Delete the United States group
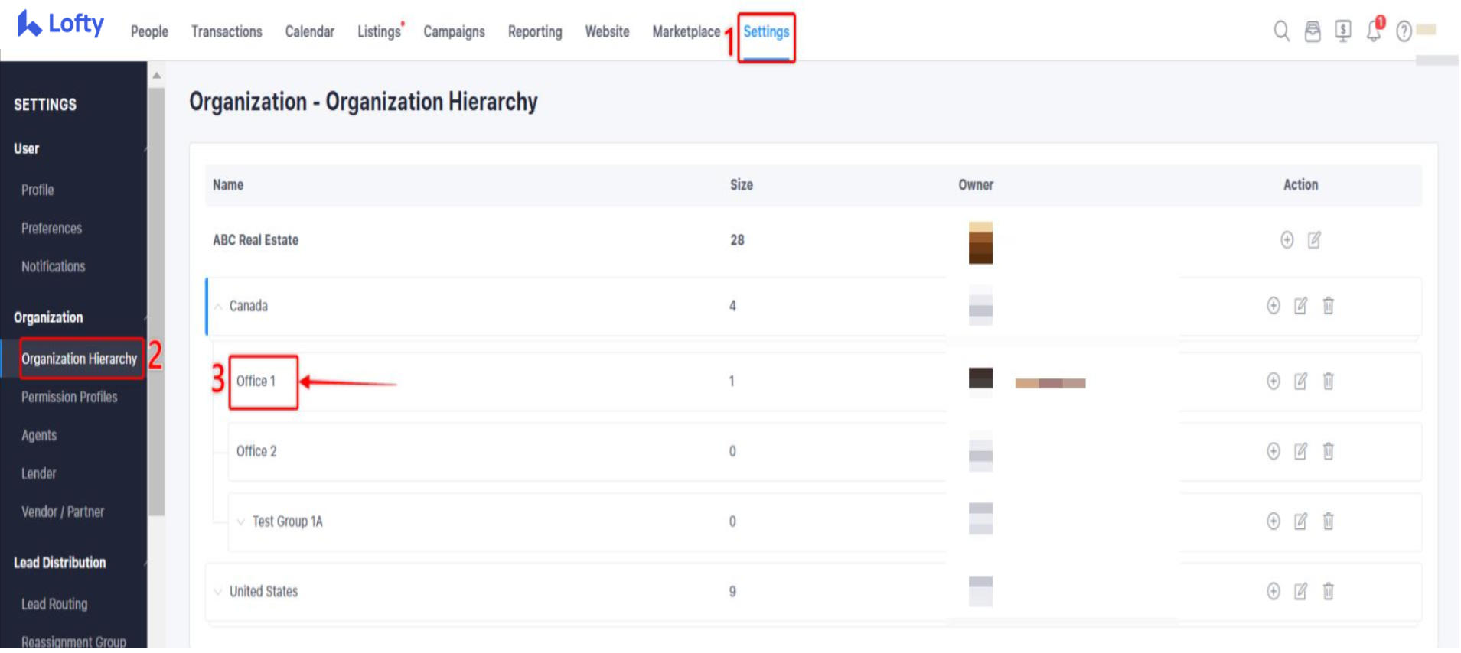The width and height of the screenshot is (1461, 653). point(1328,592)
